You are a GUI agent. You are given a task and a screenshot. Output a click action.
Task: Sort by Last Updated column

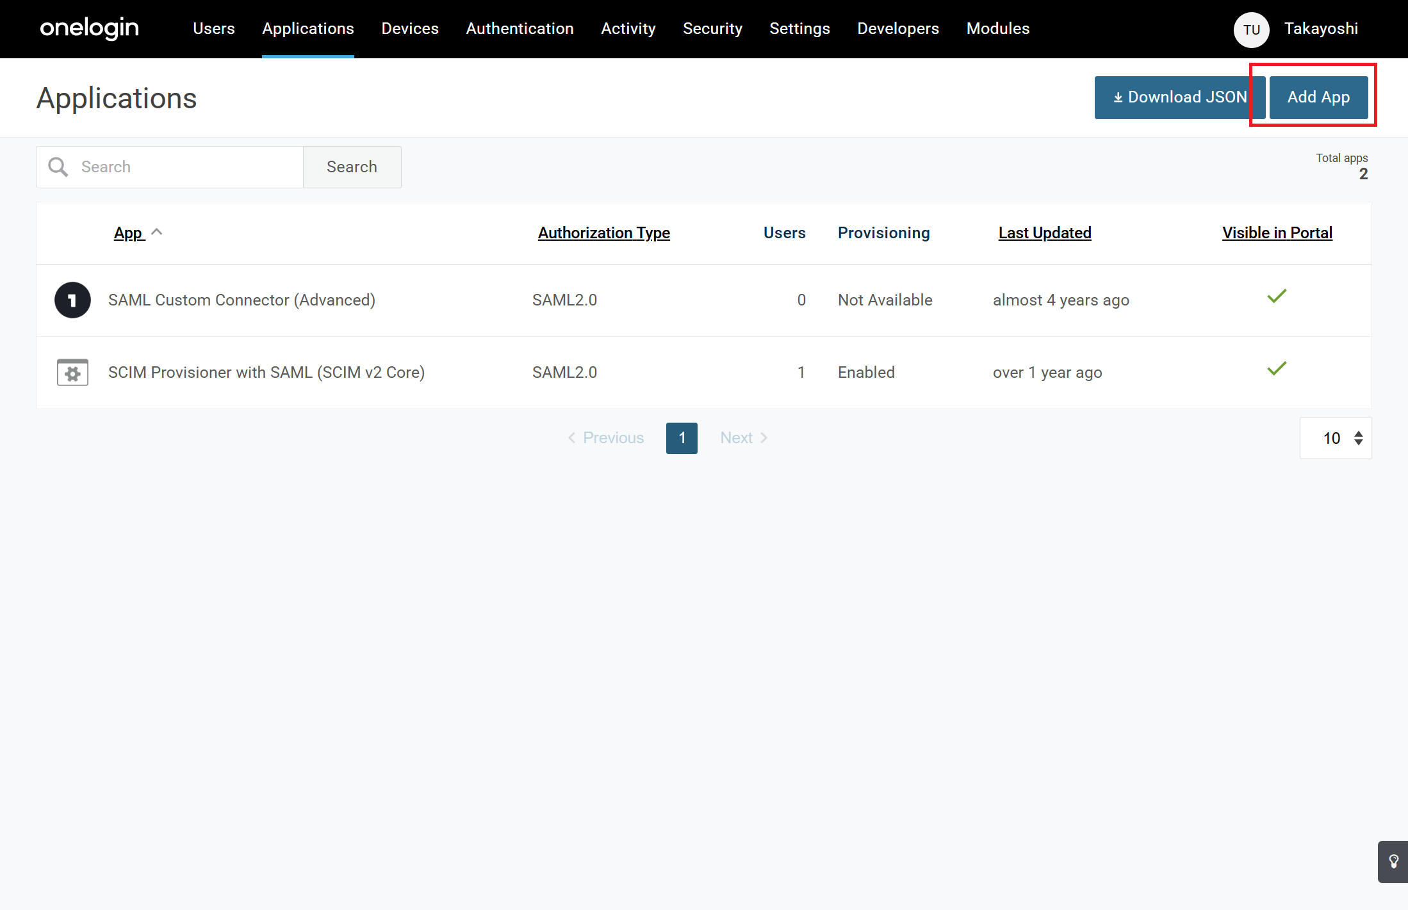[x=1044, y=232]
